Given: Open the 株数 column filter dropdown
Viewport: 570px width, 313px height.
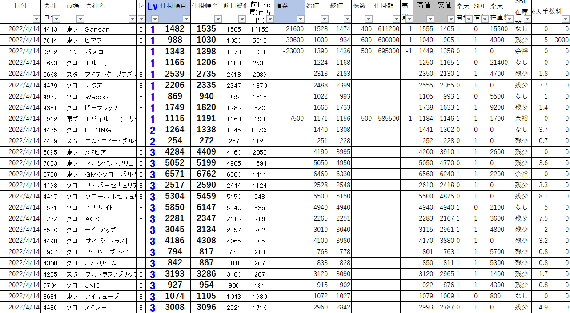Looking at the screenshot, I should click(x=369, y=19).
